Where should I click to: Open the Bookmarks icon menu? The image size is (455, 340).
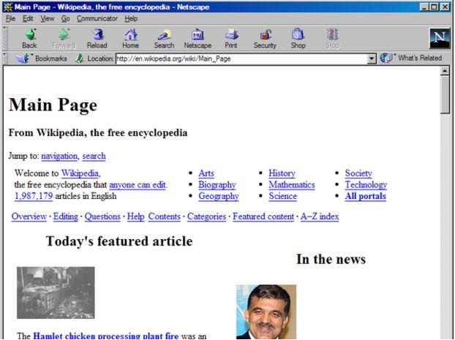click(23, 58)
